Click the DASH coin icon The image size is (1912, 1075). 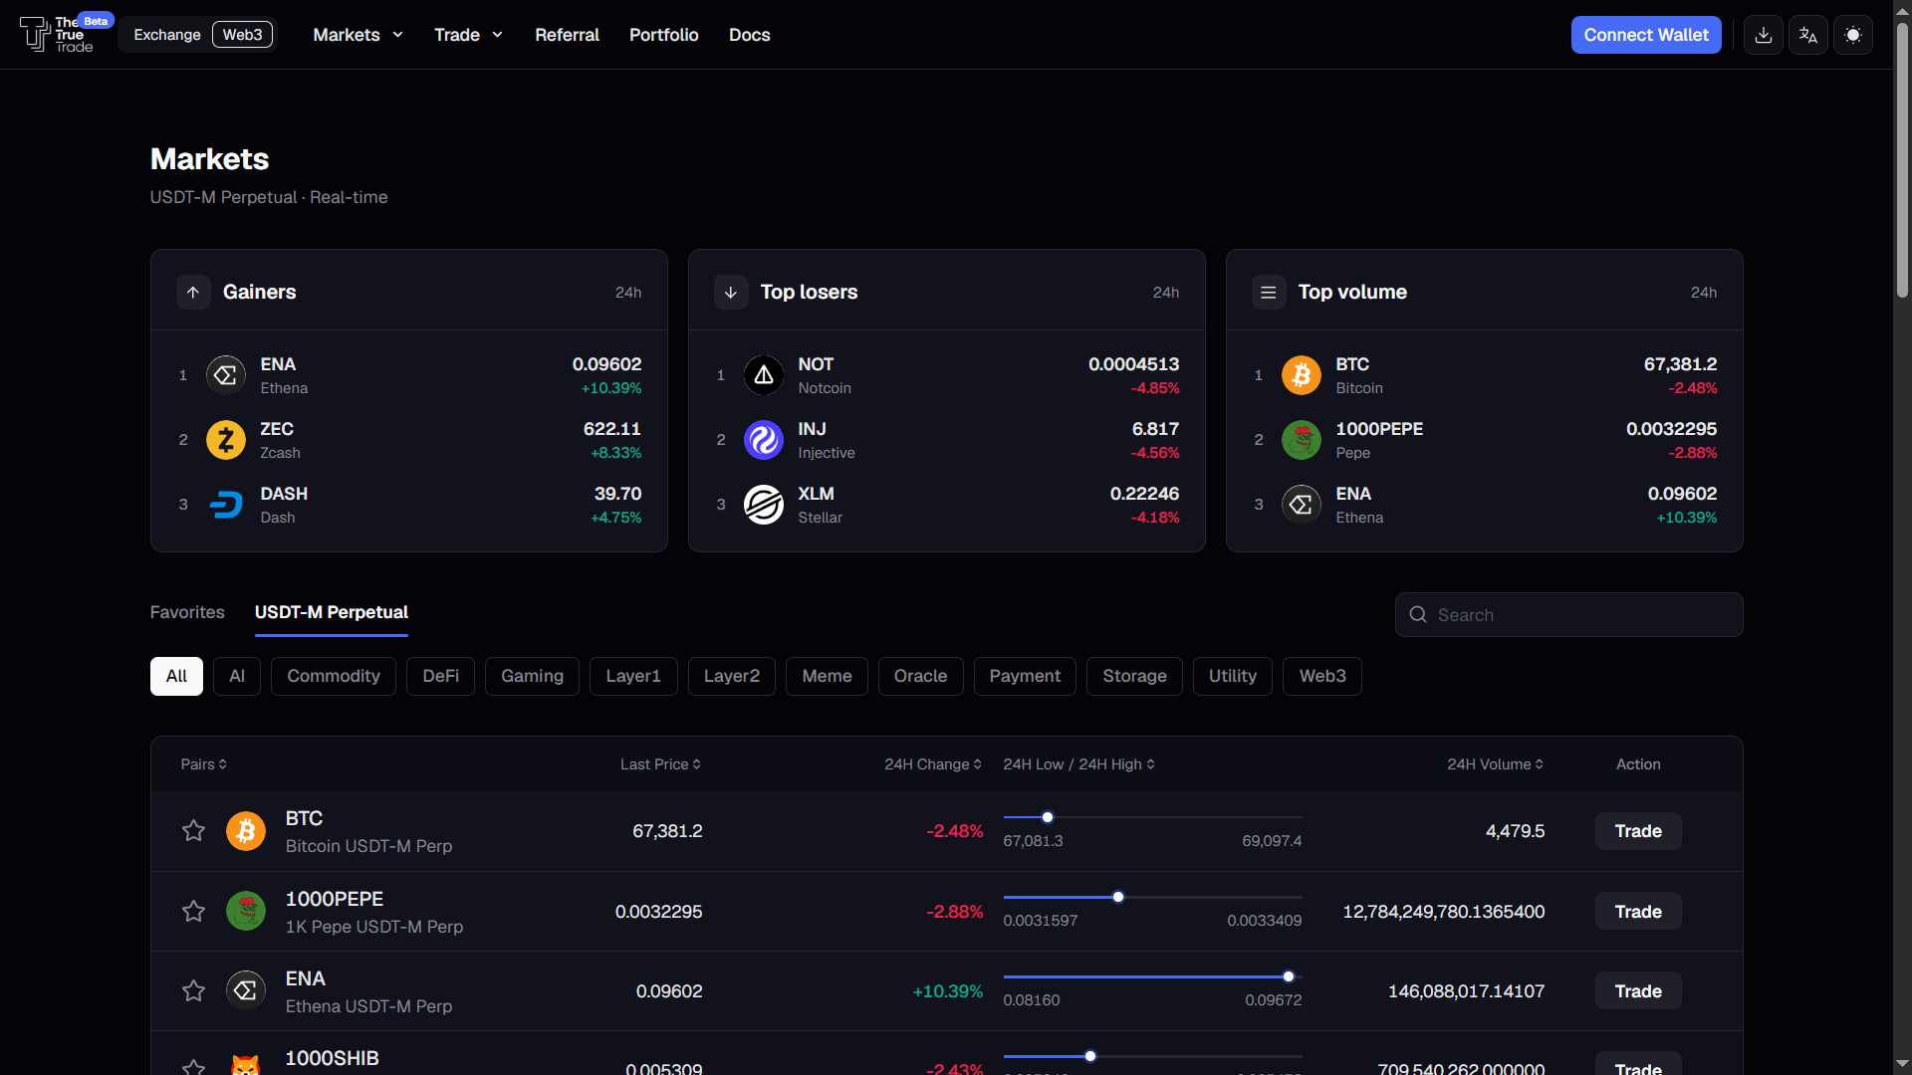point(226,505)
